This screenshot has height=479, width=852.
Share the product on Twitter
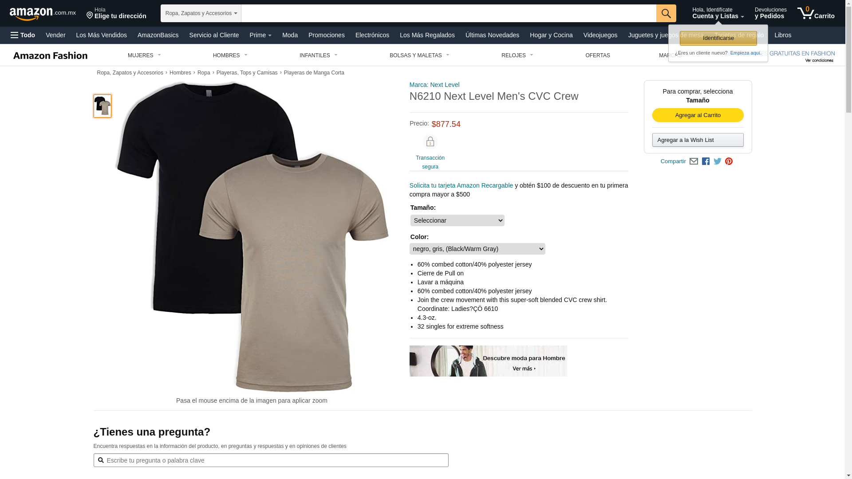coord(718,161)
